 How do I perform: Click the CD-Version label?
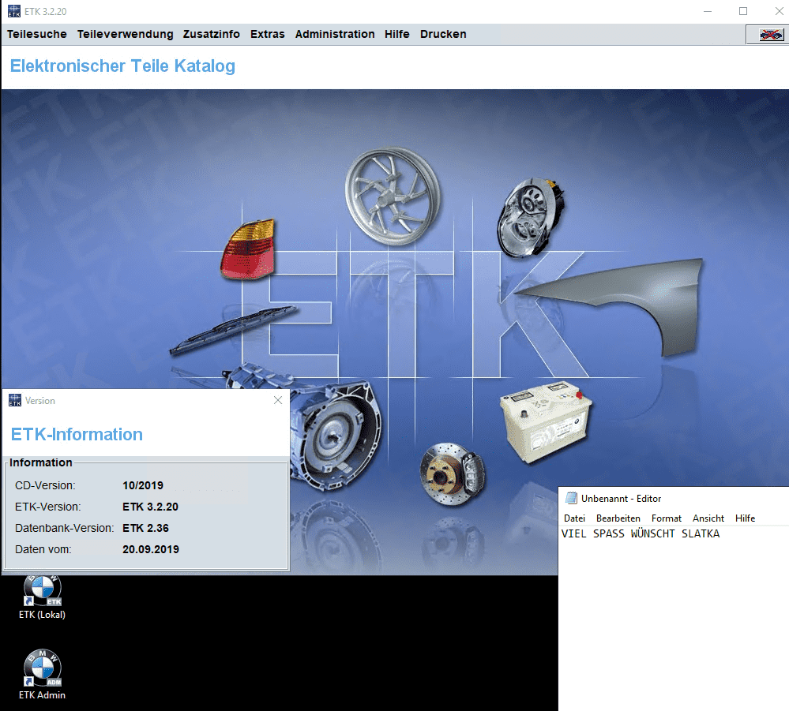[45, 485]
